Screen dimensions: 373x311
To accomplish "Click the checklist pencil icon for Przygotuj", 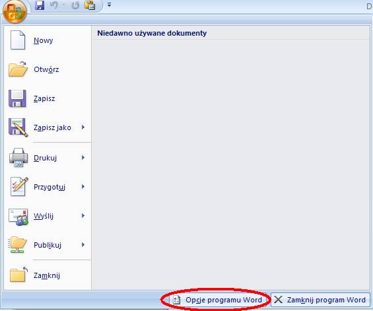I will click(19, 187).
